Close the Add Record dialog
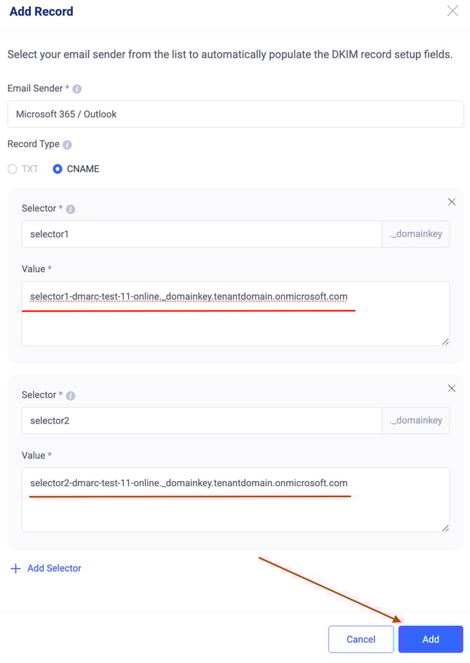 coord(452,11)
